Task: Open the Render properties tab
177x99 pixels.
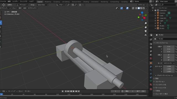Action: (x=151, y=44)
